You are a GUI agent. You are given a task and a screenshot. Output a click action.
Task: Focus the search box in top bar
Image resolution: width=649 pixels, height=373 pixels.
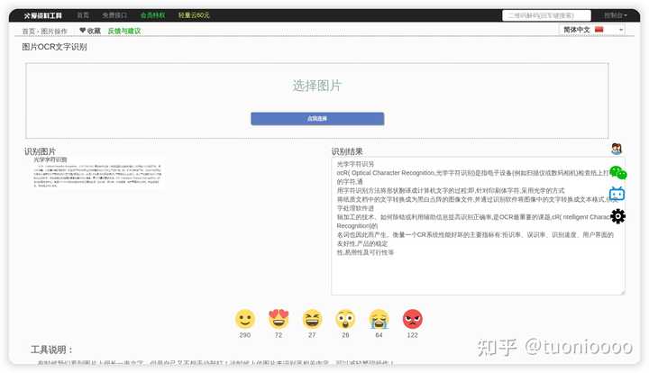tap(546, 15)
